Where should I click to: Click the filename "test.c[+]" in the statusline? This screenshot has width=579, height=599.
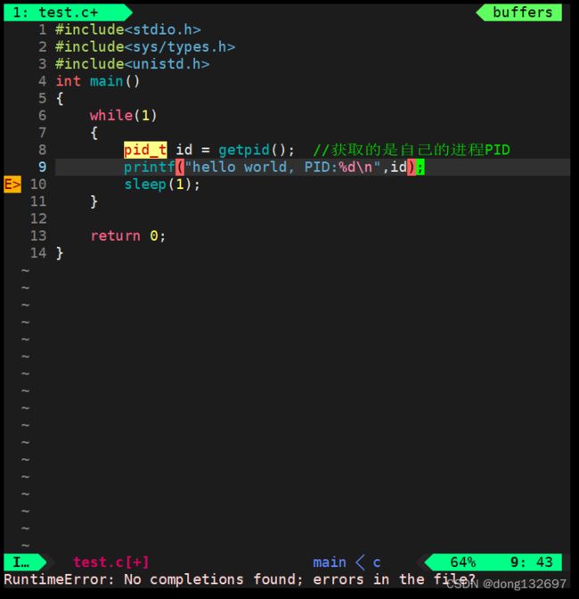110,562
